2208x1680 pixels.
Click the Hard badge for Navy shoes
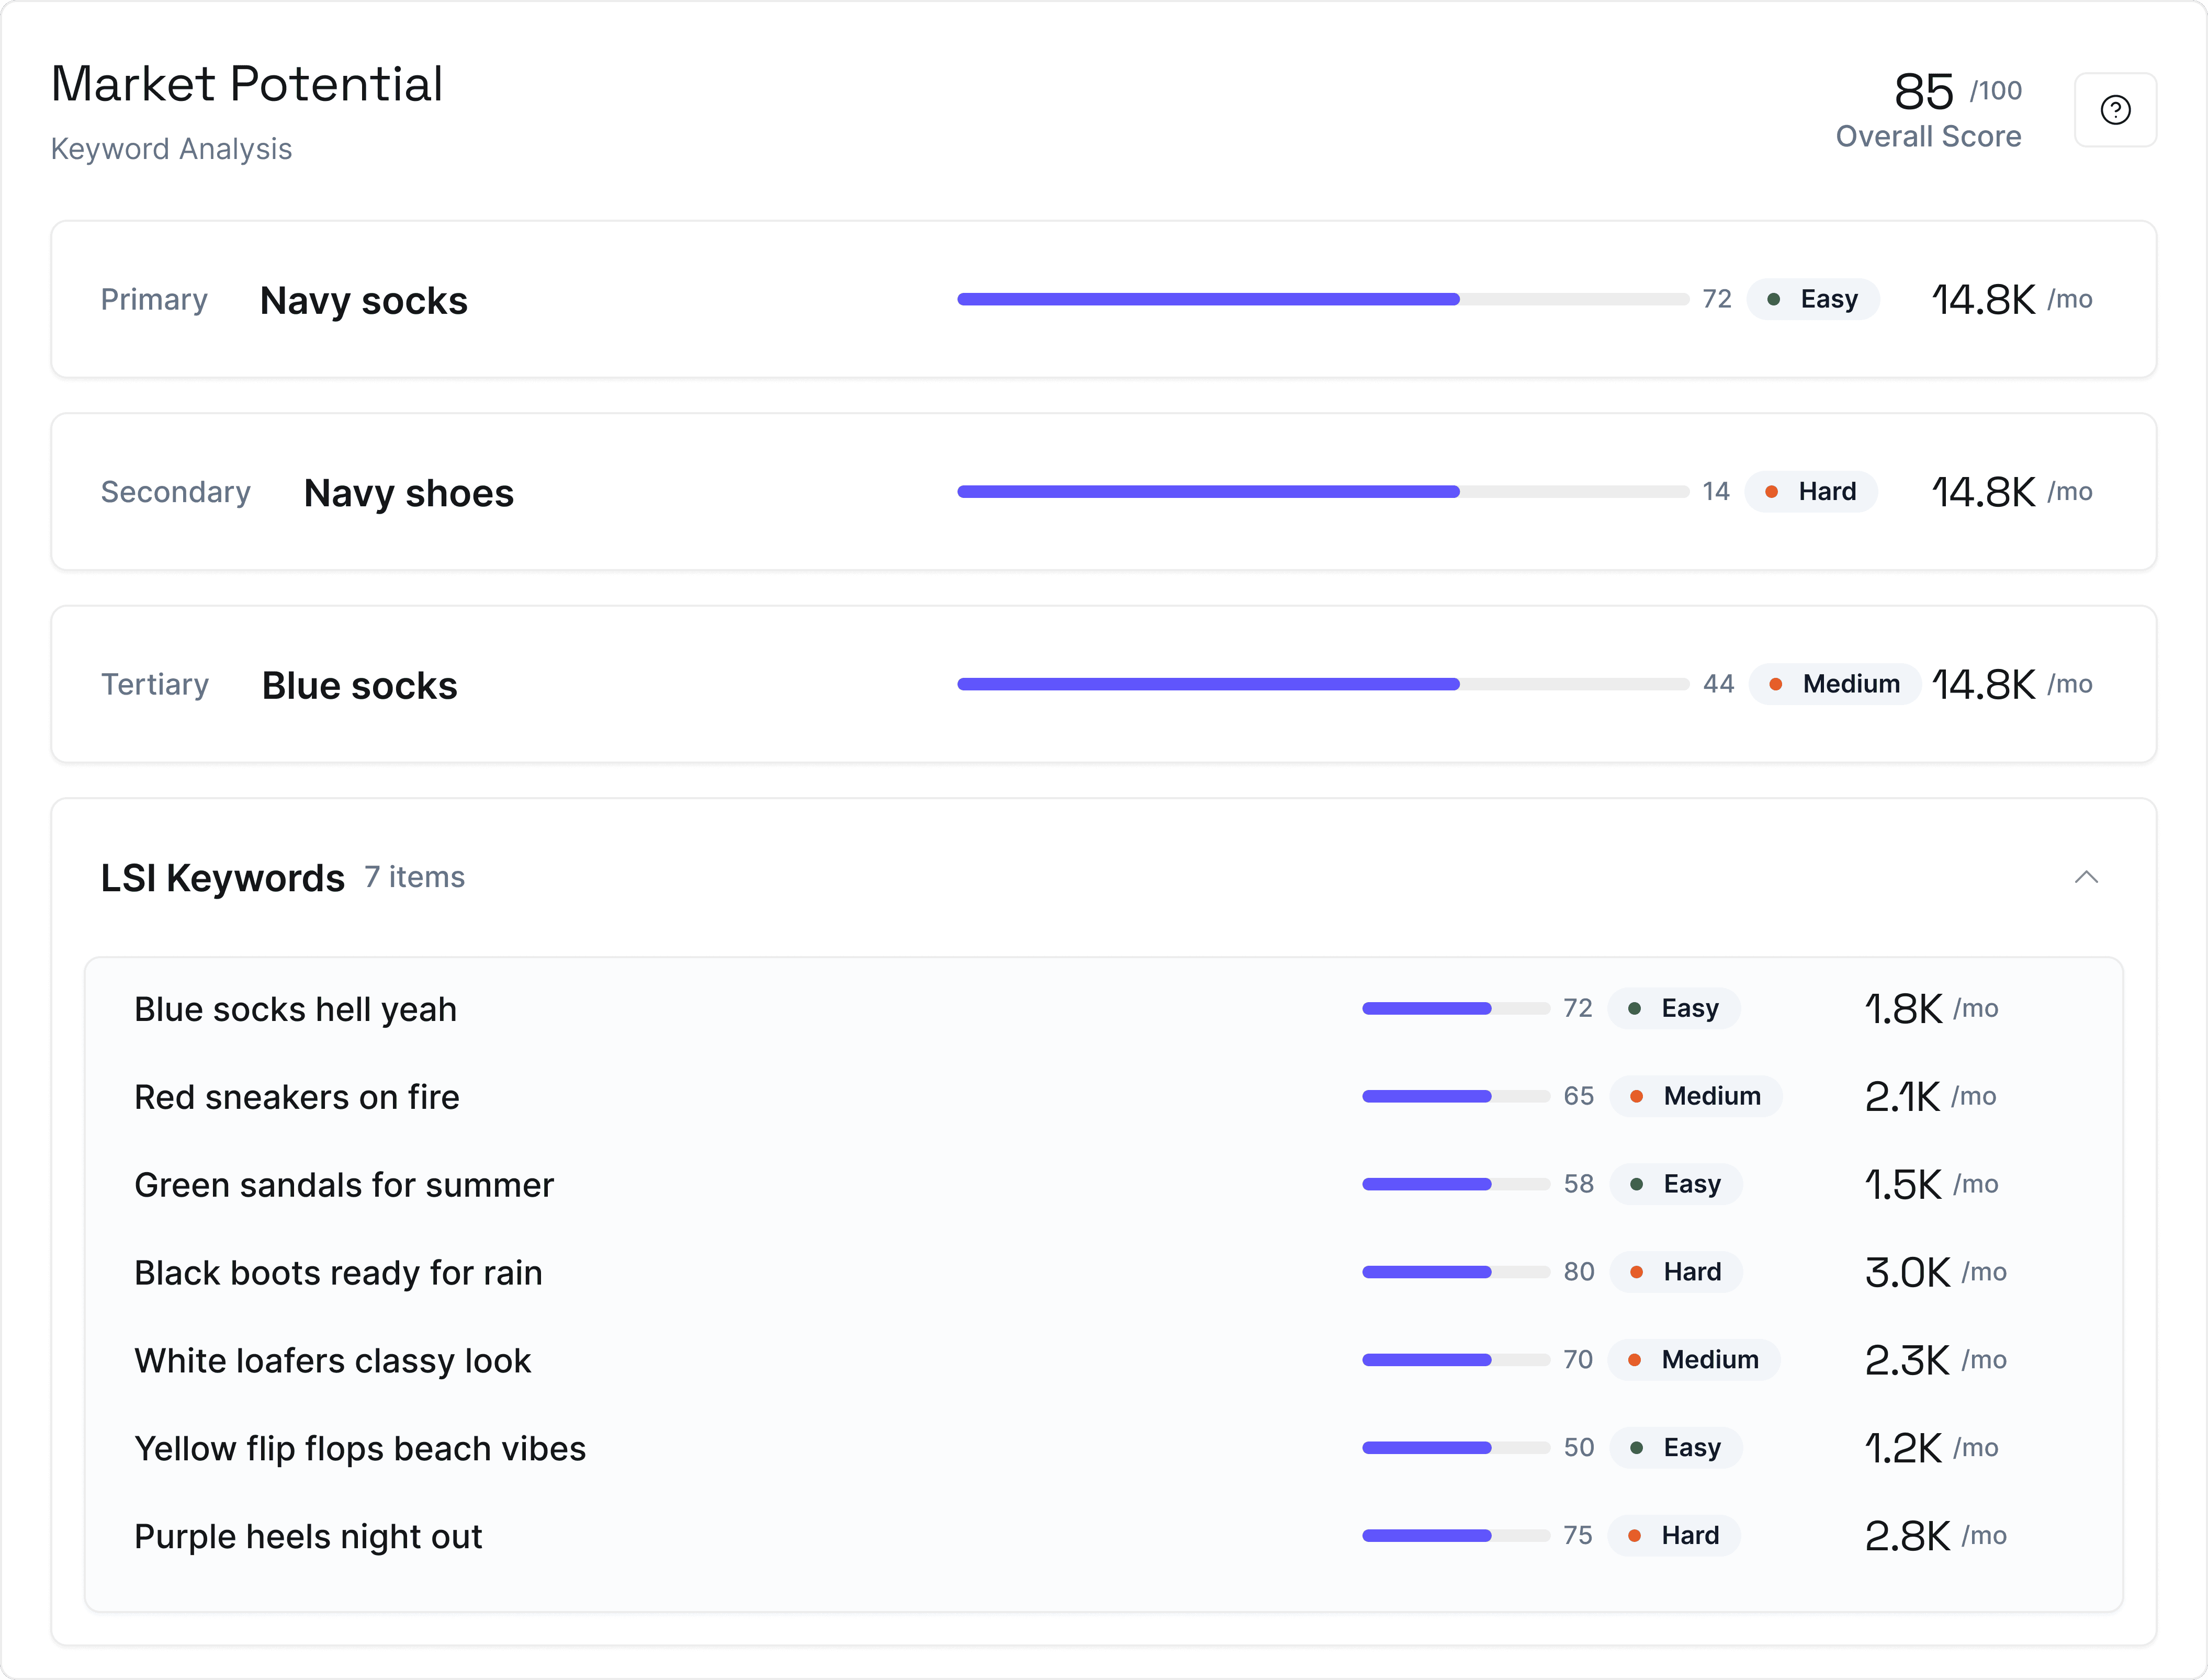[x=1811, y=491]
